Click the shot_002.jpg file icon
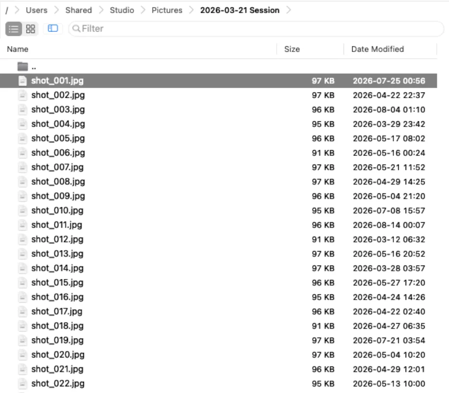The image size is (449, 393). click(x=23, y=95)
